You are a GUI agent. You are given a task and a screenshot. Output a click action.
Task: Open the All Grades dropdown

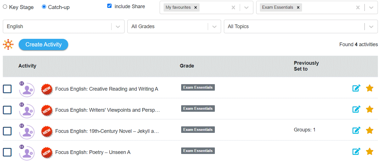215,26
